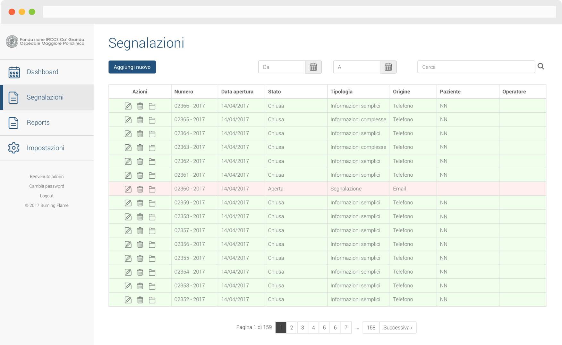562x345 pixels.
Task: Open folder for record 02360 - 2017
Action: pos(152,189)
